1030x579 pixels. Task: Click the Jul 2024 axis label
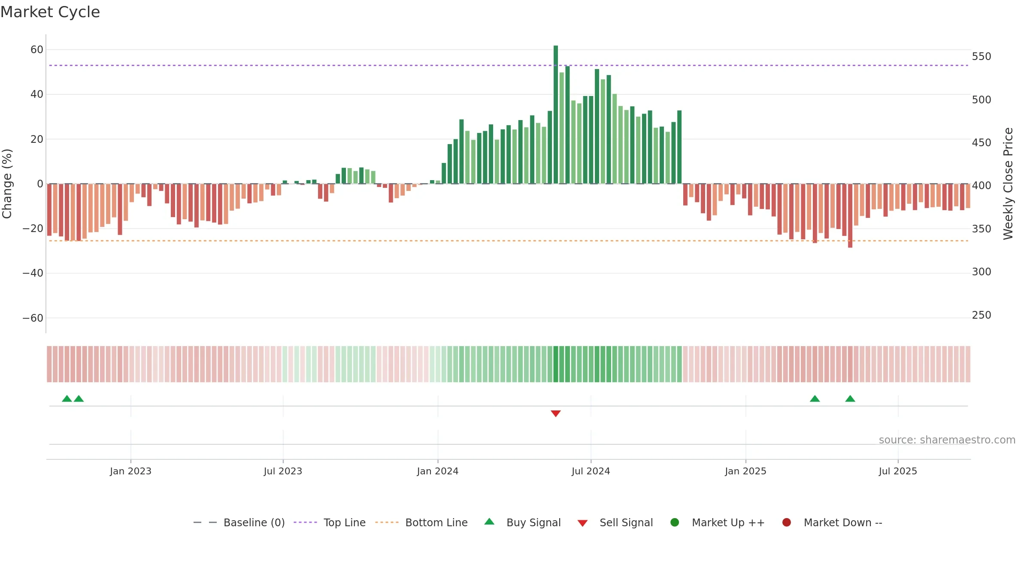click(x=591, y=471)
